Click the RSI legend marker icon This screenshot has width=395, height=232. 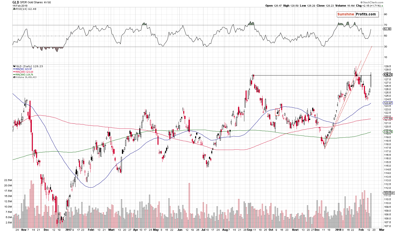pyautogui.click(x=14, y=9)
